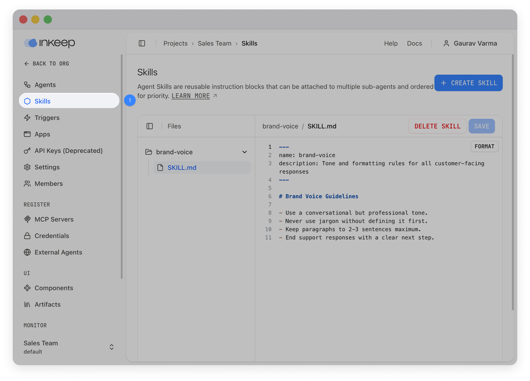Viewport: 530px width, 381px height.
Task: Click the MCP Servers paperclip icon
Action: pyautogui.click(x=28, y=219)
